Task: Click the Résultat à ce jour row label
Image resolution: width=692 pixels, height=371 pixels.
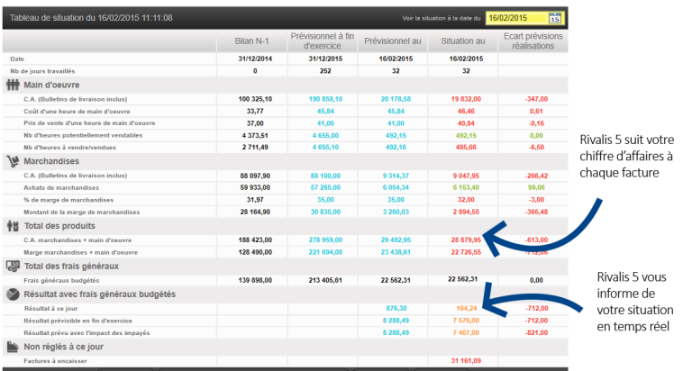Action: (50, 308)
